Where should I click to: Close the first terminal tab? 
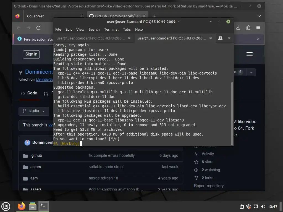pos(129,38)
